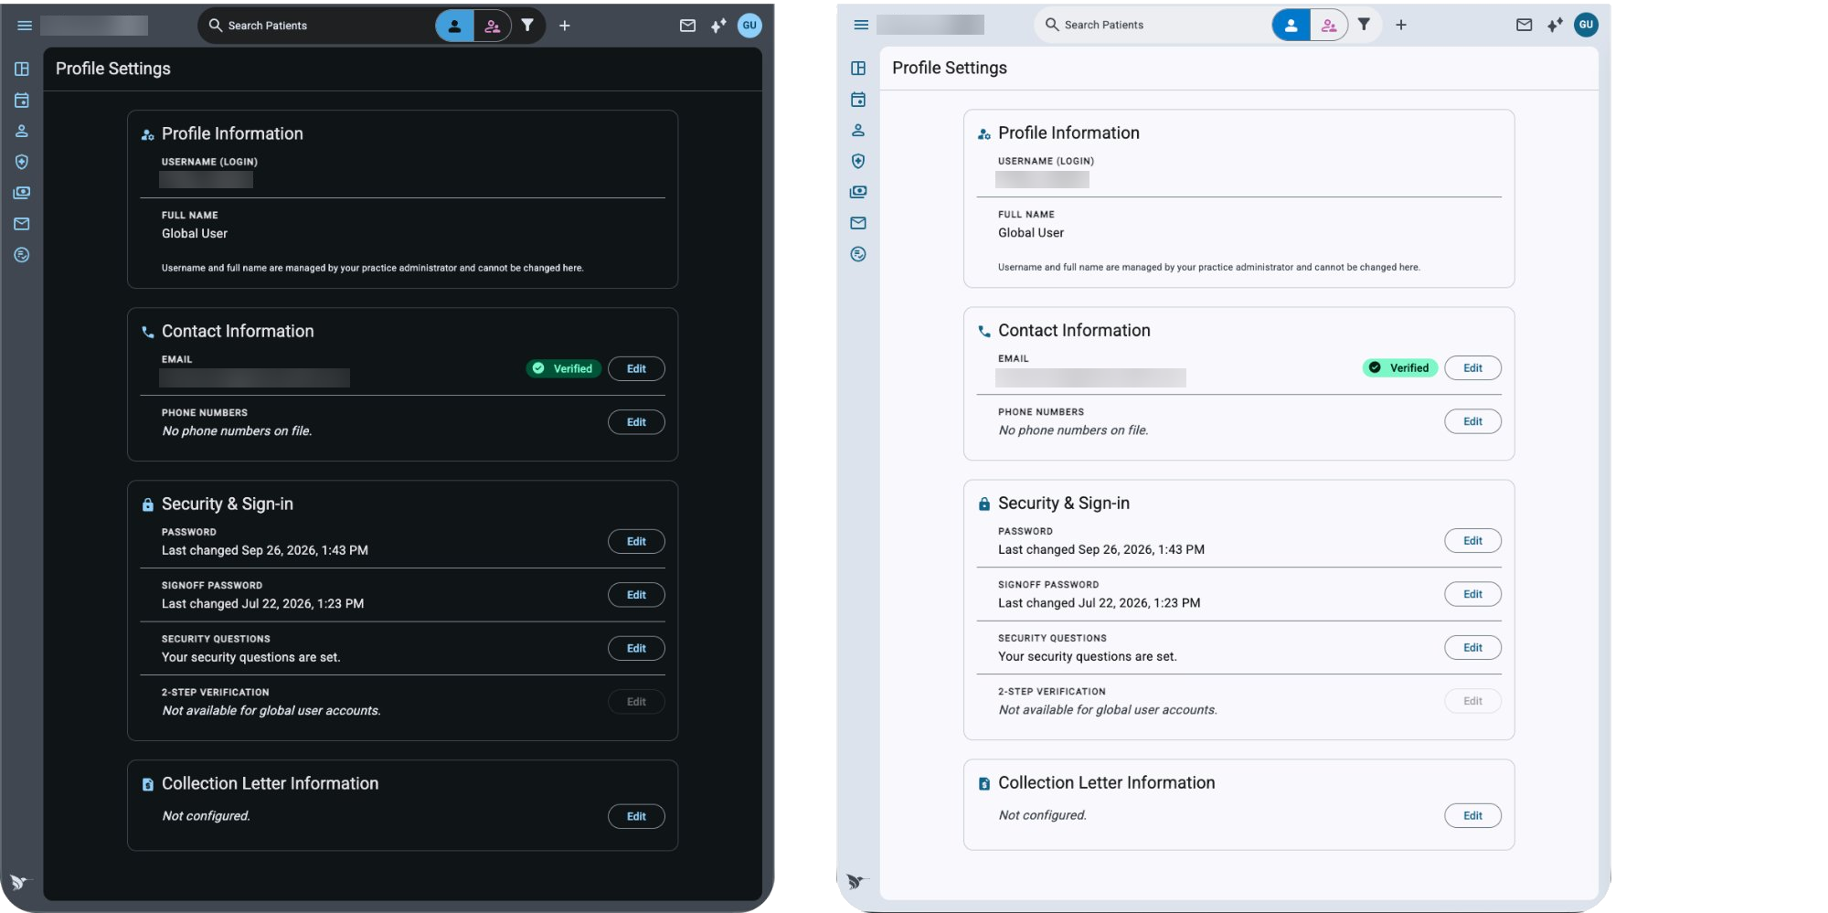The height and width of the screenshot is (913, 1828).
Task: Open calendar sidebar icon in light window
Action: click(858, 99)
